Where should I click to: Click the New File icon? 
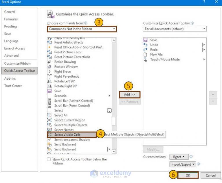pyautogui.click(x=145, y=55)
